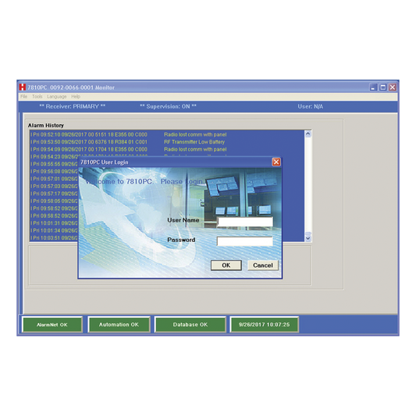Cancel the 7810PC User Login dialog
This screenshot has height=416, width=416.
click(263, 265)
